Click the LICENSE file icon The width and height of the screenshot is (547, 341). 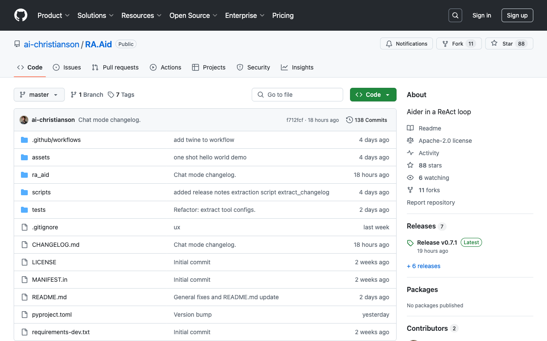tap(24, 262)
